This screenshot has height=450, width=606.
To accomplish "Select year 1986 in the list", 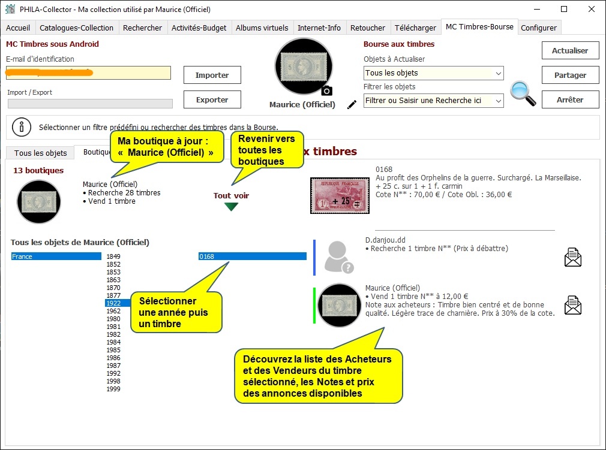I will pos(113,358).
